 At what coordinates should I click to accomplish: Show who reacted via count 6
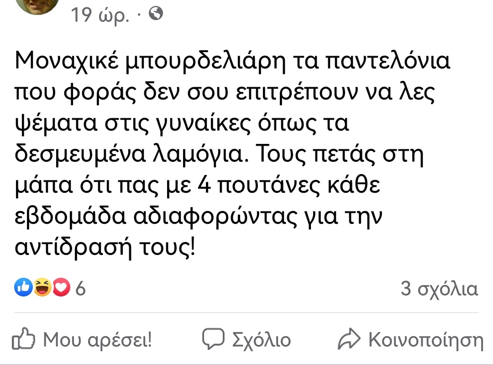(81, 289)
